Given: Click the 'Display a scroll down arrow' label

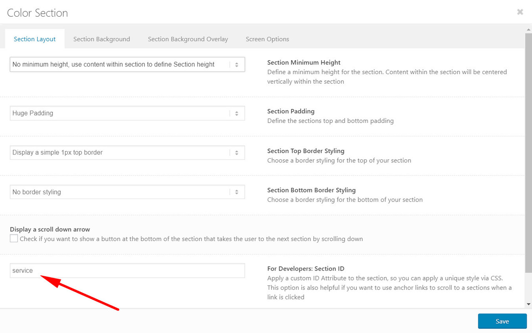Looking at the screenshot, I should (50, 229).
